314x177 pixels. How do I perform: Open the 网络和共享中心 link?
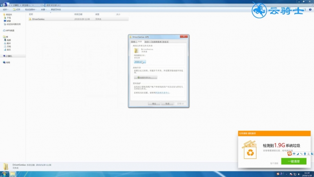pos(162,93)
